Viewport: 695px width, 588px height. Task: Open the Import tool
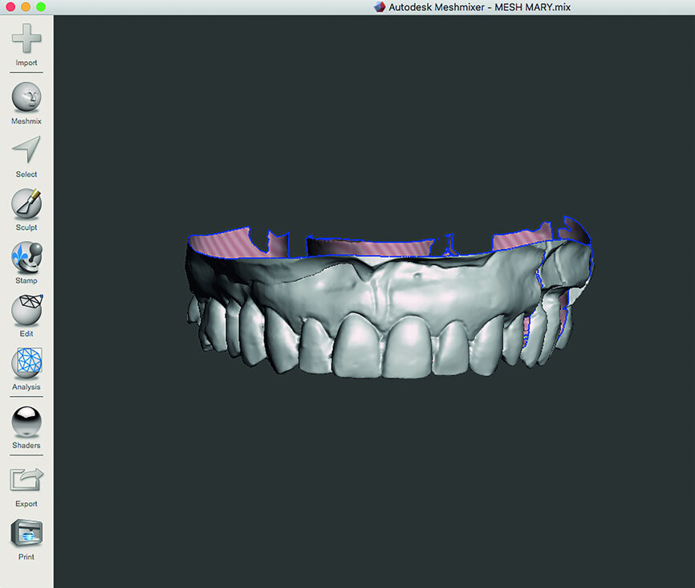[26, 39]
